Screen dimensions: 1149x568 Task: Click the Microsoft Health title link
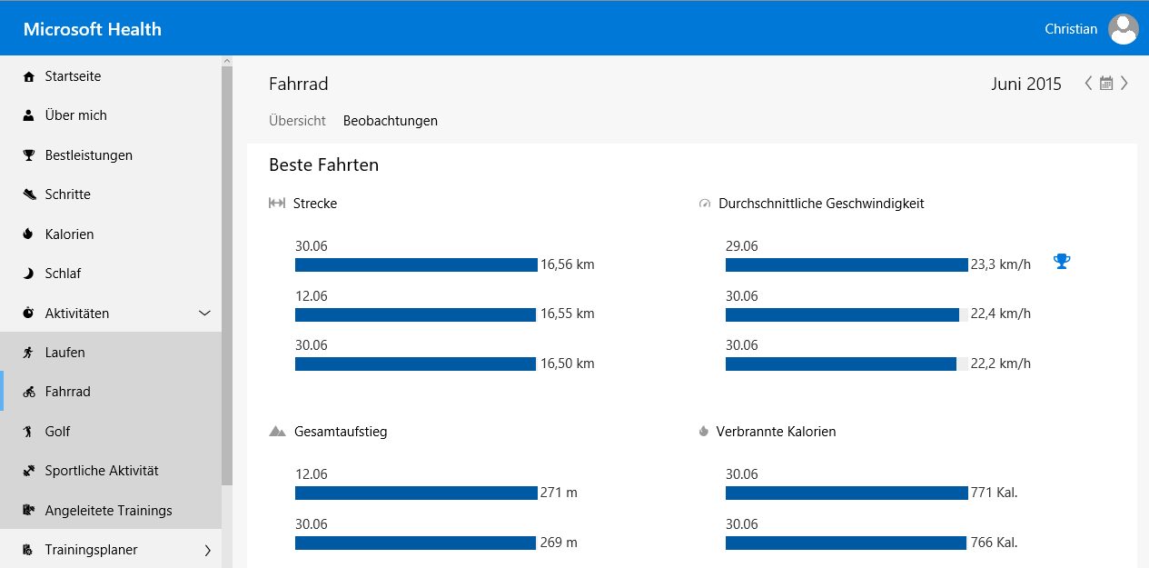click(x=93, y=29)
